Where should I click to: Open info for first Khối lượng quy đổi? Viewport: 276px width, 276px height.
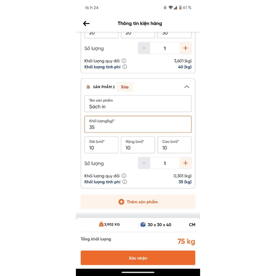tap(124, 61)
